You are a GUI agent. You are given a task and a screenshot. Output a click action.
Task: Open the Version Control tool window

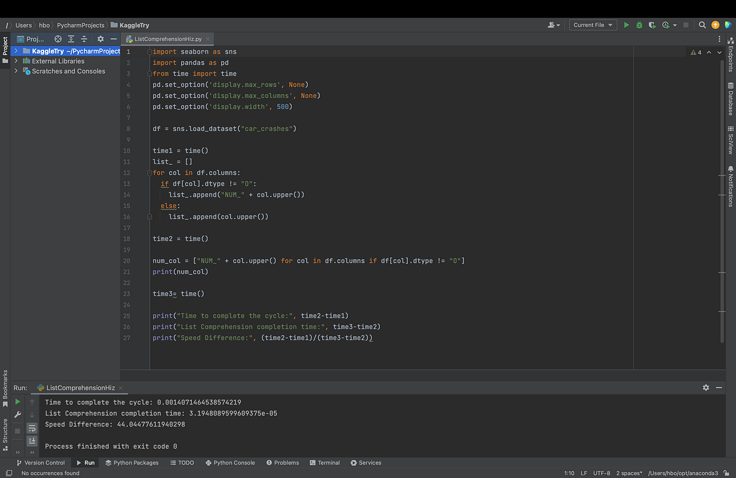pyautogui.click(x=40, y=463)
